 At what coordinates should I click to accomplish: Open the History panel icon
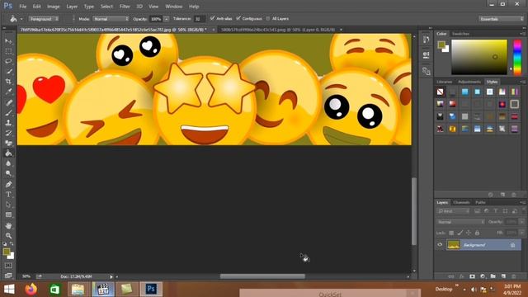pyautogui.click(x=427, y=40)
